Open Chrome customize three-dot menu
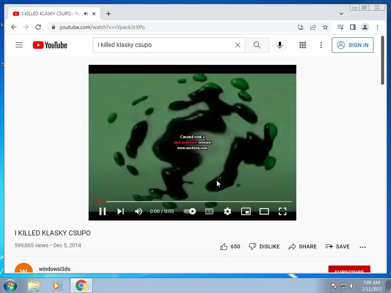Screen dimensions: 391x293 (377, 27)
